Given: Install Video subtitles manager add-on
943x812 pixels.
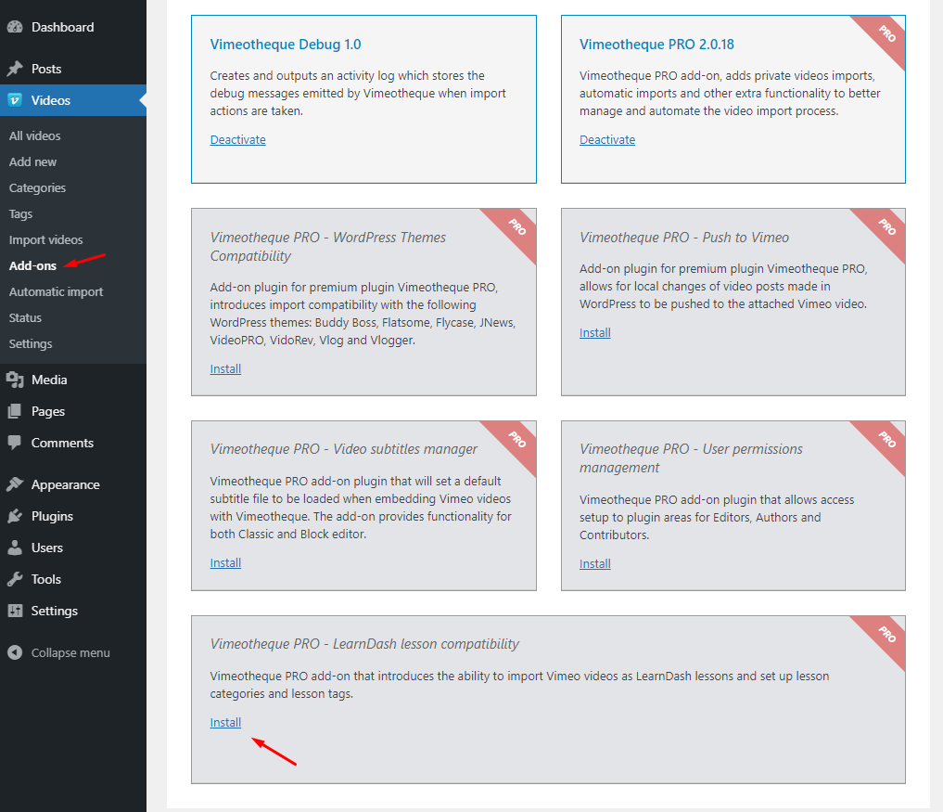Looking at the screenshot, I should point(225,562).
